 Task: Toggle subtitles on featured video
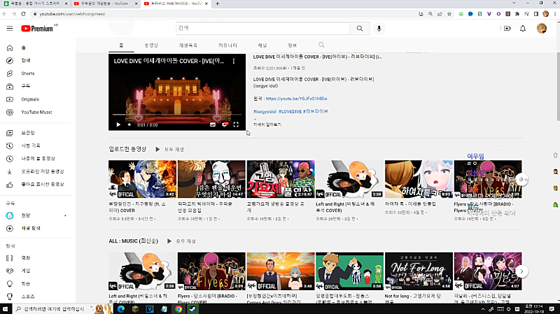[213, 124]
